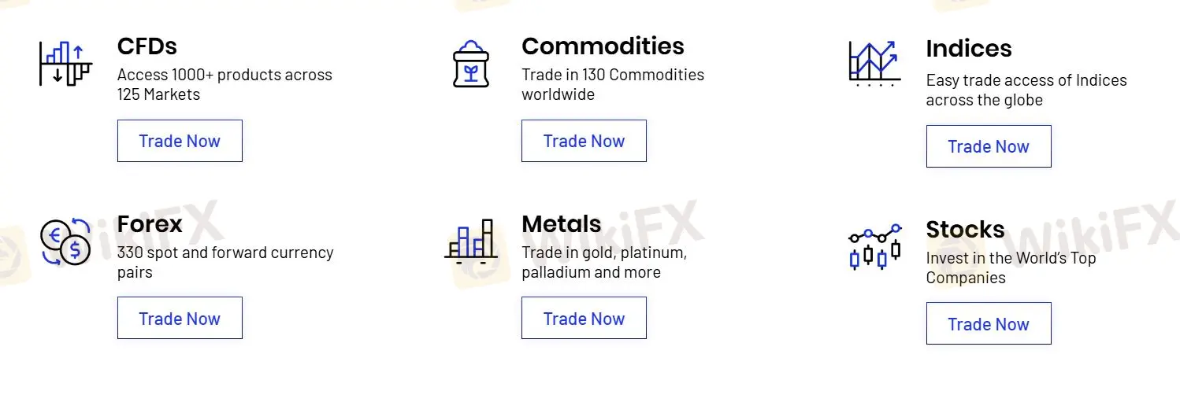This screenshot has height=402, width=1180.
Task: Click the Metals stacked bars icon
Action: click(x=471, y=241)
